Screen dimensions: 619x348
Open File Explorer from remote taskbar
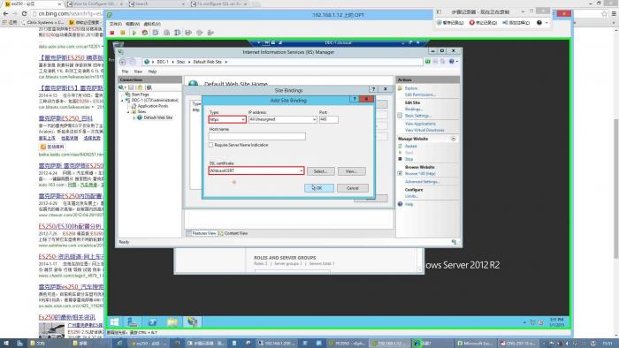(172, 322)
